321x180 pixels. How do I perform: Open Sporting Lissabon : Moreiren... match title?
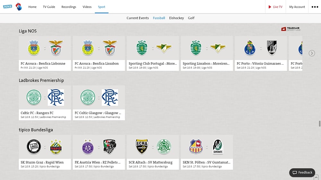(x=206, y=64)
